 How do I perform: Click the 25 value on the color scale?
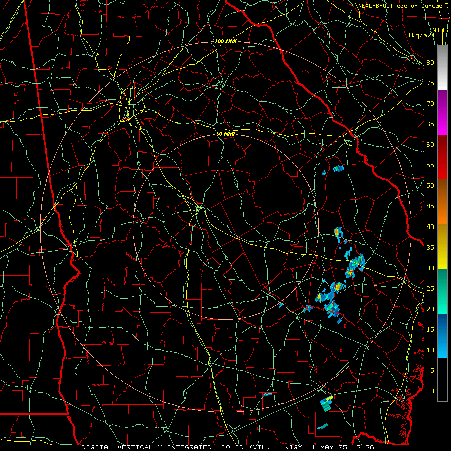click(430, 289)
